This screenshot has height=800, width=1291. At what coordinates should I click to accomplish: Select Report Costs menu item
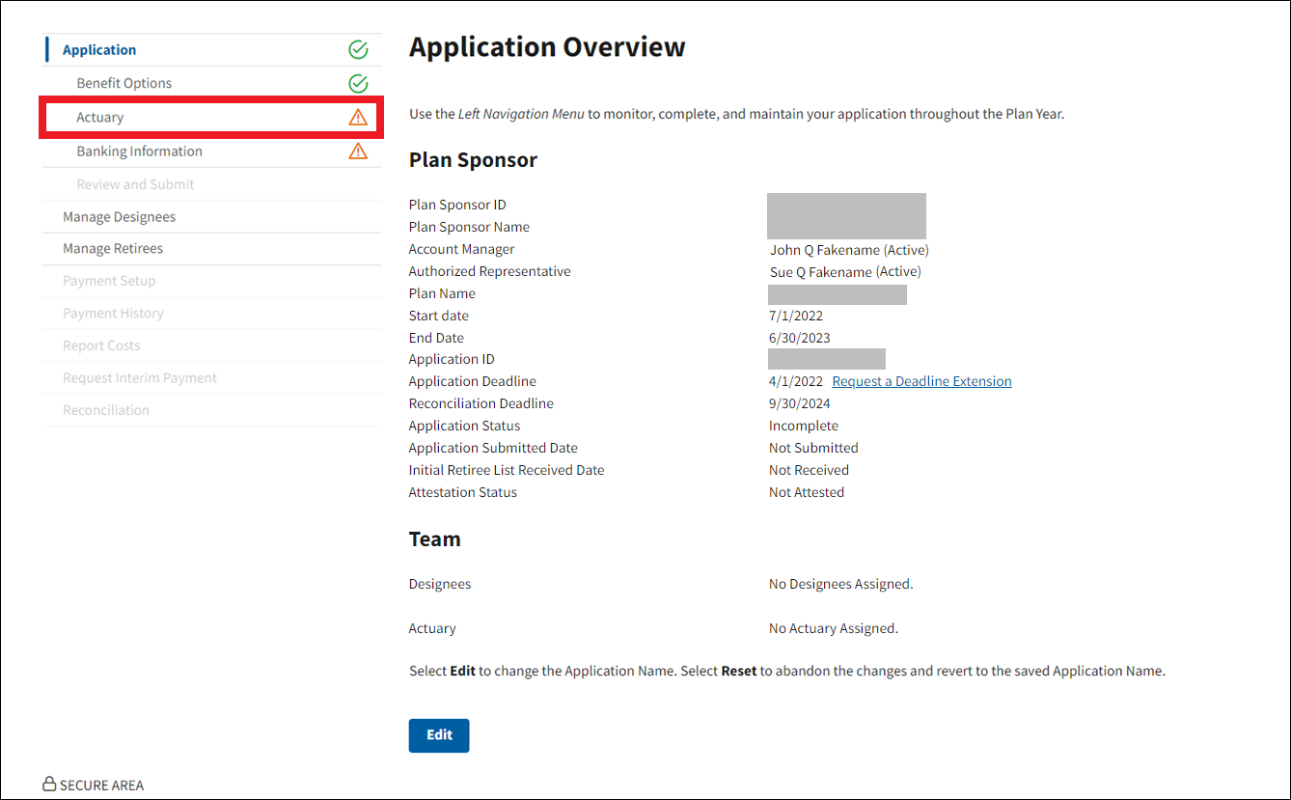[x=101, y=345]
